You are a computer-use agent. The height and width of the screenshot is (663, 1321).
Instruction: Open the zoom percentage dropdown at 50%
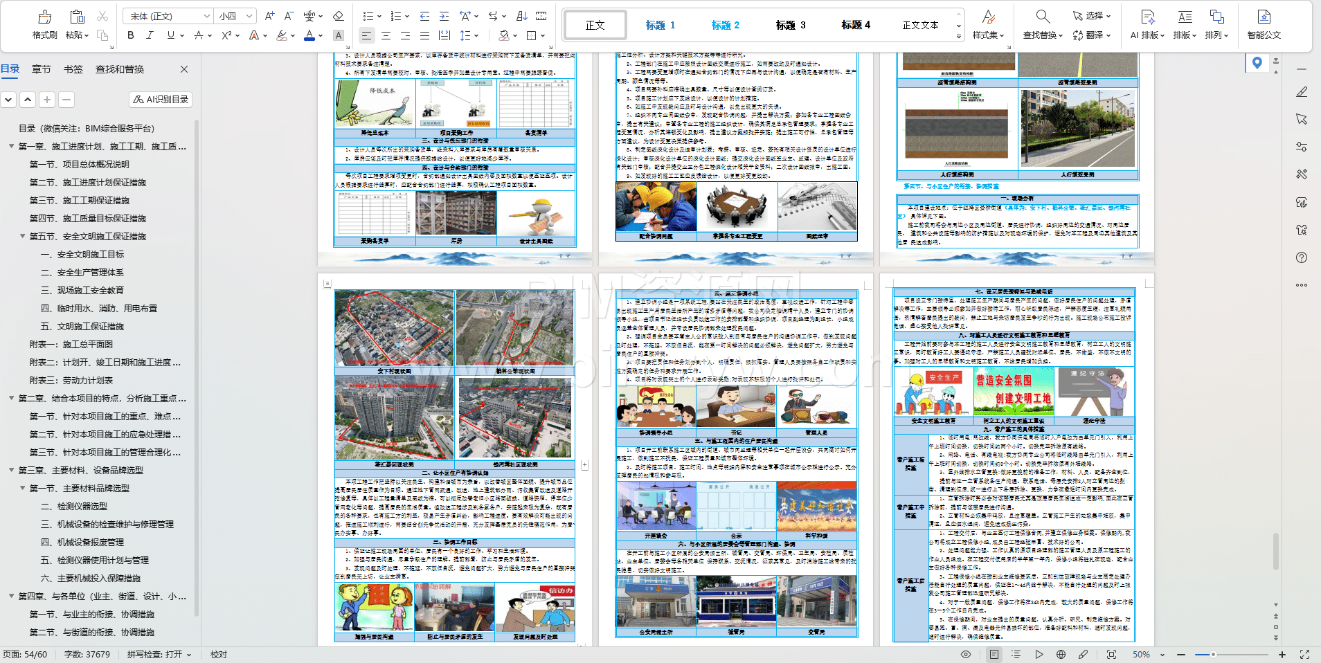tap(1162, 655)
